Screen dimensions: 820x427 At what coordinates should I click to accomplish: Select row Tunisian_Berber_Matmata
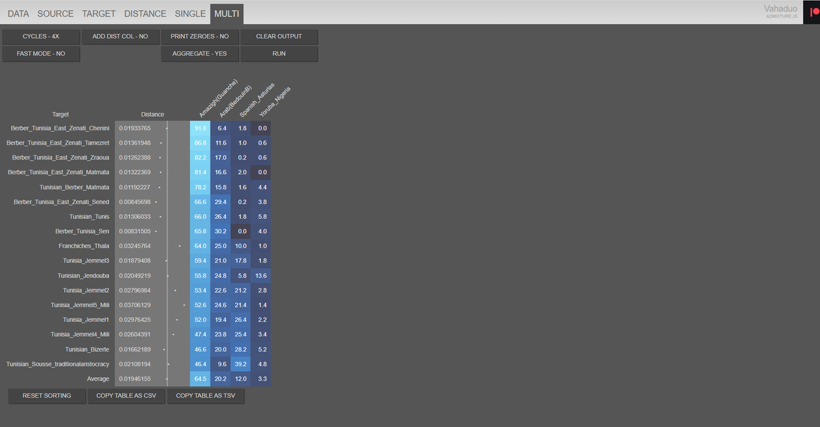click(x=74, y=187)
